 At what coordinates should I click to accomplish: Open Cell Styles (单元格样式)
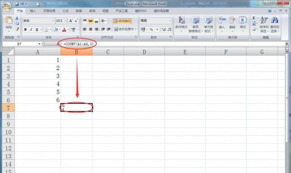coord(209,24)
